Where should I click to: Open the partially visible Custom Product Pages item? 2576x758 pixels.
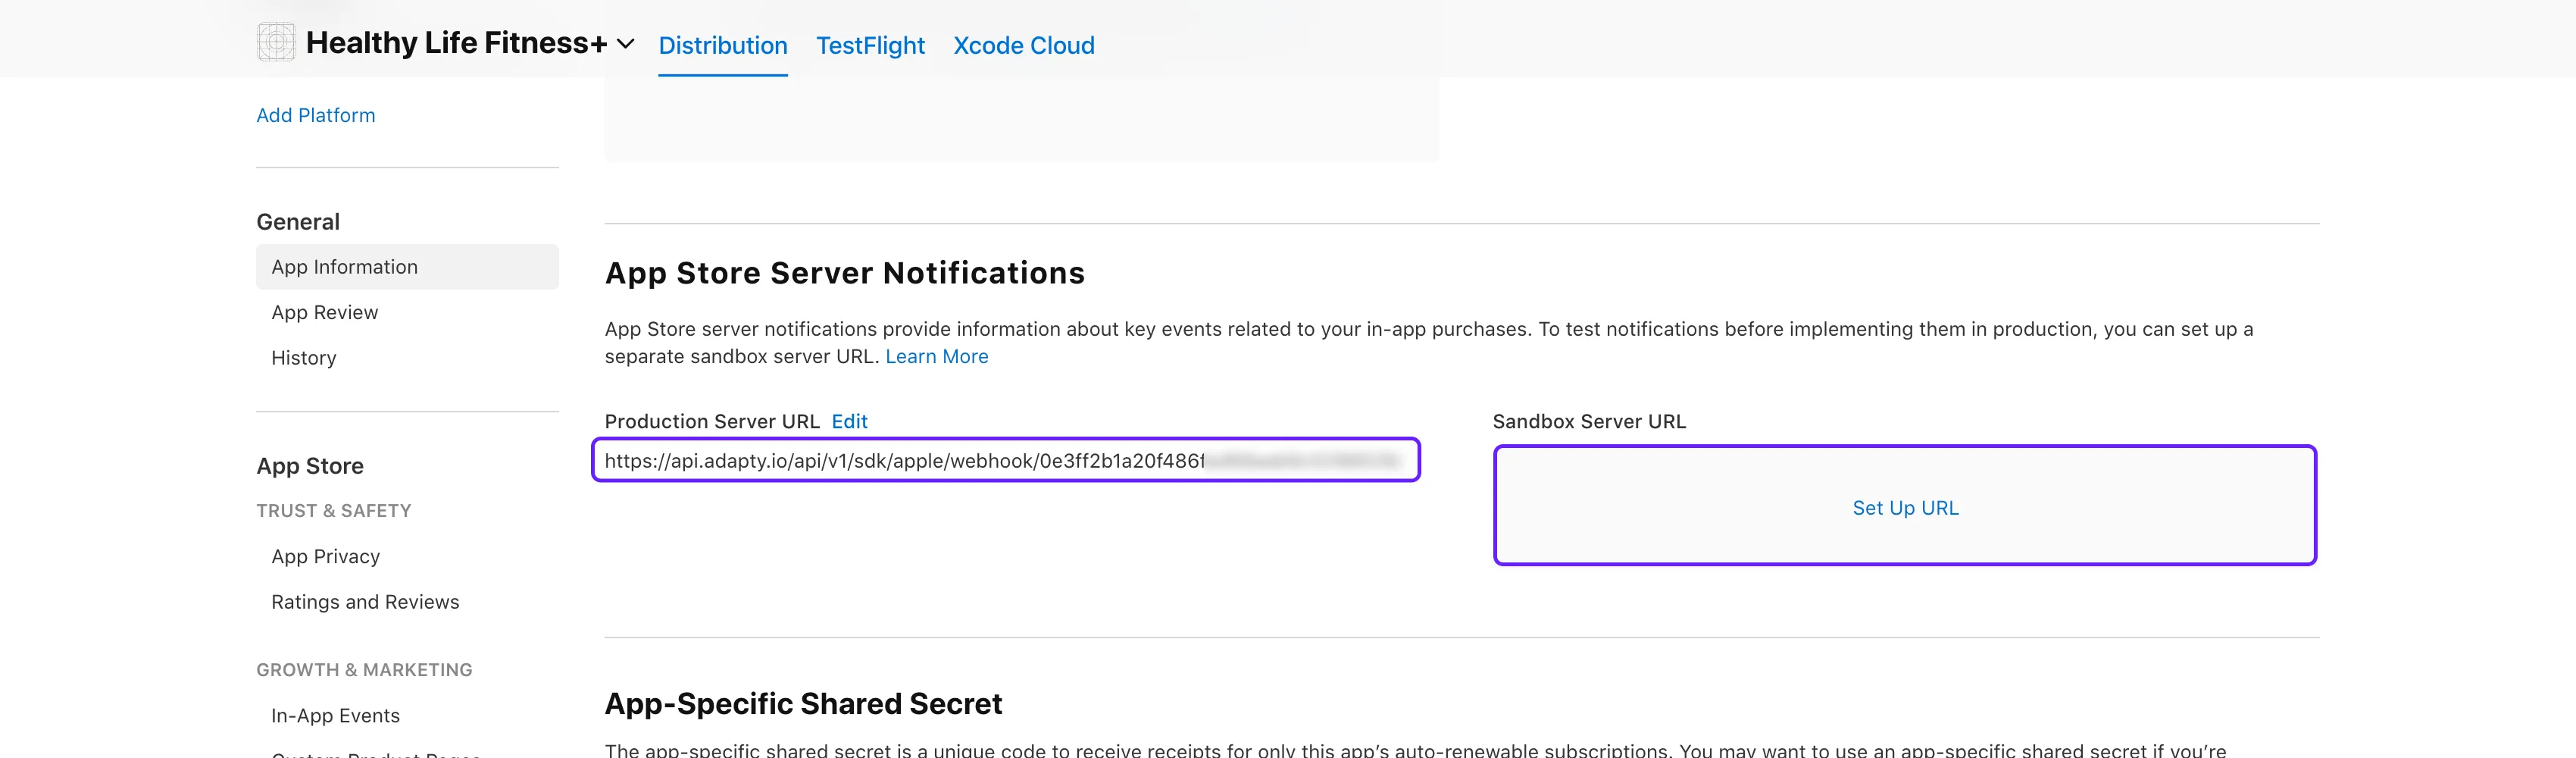click(x=375, y=753)
